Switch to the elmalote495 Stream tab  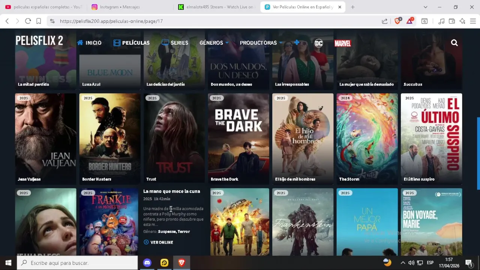(x=216, y=7)
